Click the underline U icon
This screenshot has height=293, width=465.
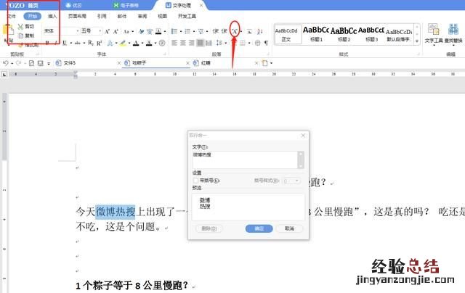pos(65,43)
